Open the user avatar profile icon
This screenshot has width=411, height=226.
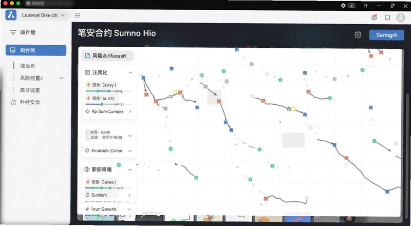point(400,17)
